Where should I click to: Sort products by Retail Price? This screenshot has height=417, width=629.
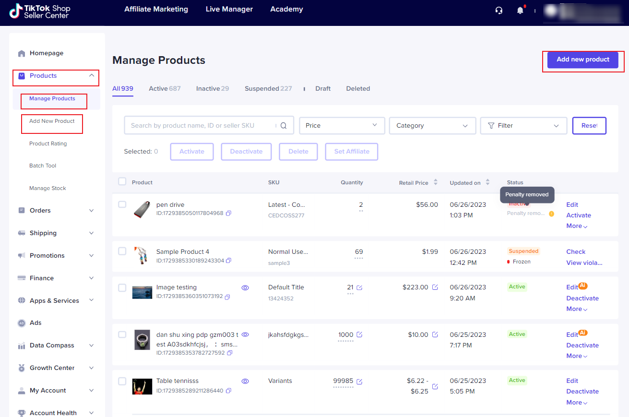(435, 182)
